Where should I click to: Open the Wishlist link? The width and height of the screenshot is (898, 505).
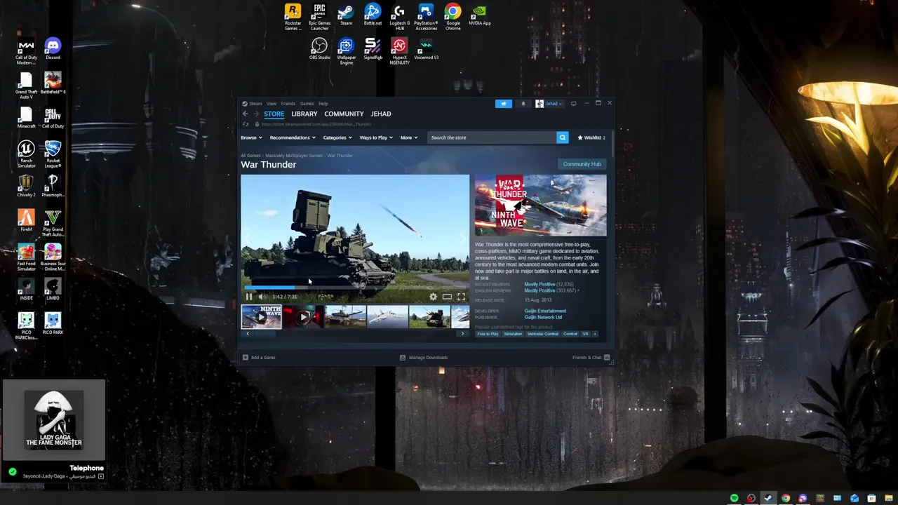click(x=591, y=137)
